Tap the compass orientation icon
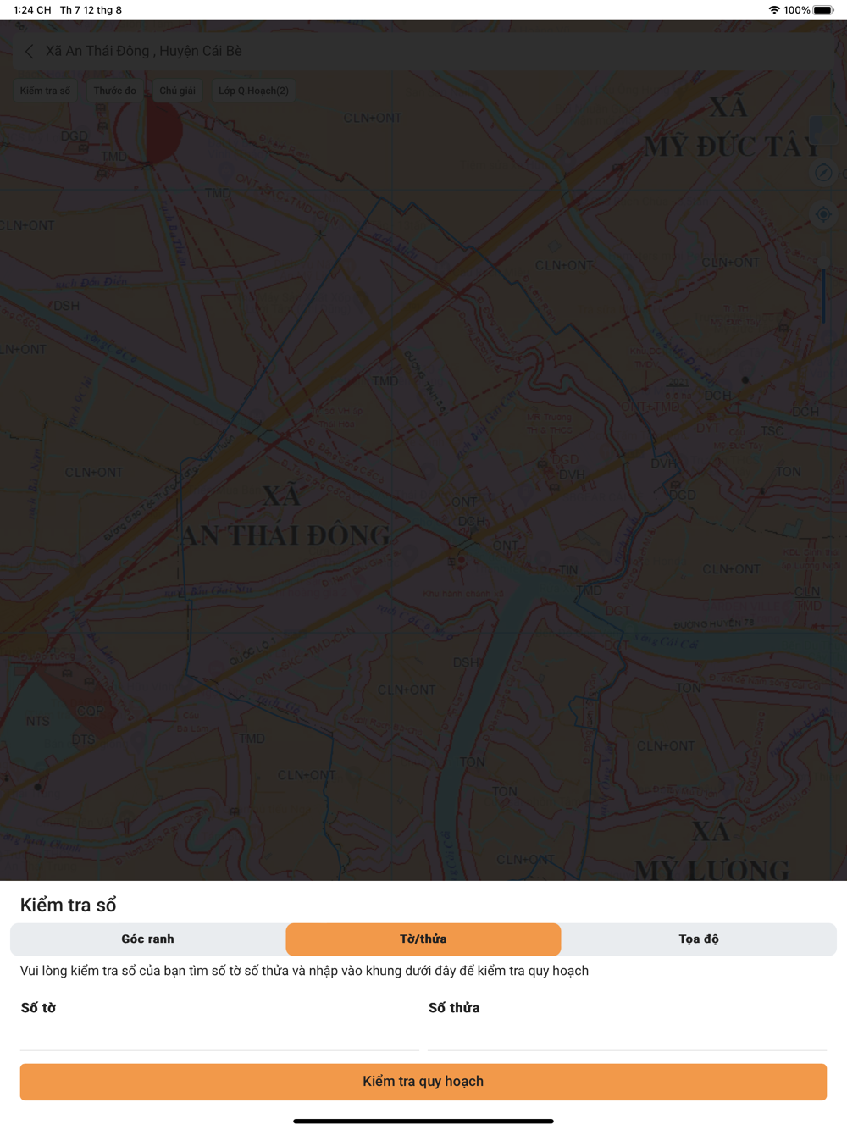 tap(823, 173)
